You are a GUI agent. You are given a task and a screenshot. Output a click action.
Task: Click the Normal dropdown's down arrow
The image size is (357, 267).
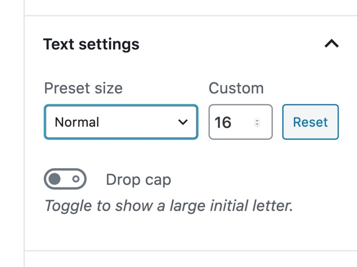(183, 122)
